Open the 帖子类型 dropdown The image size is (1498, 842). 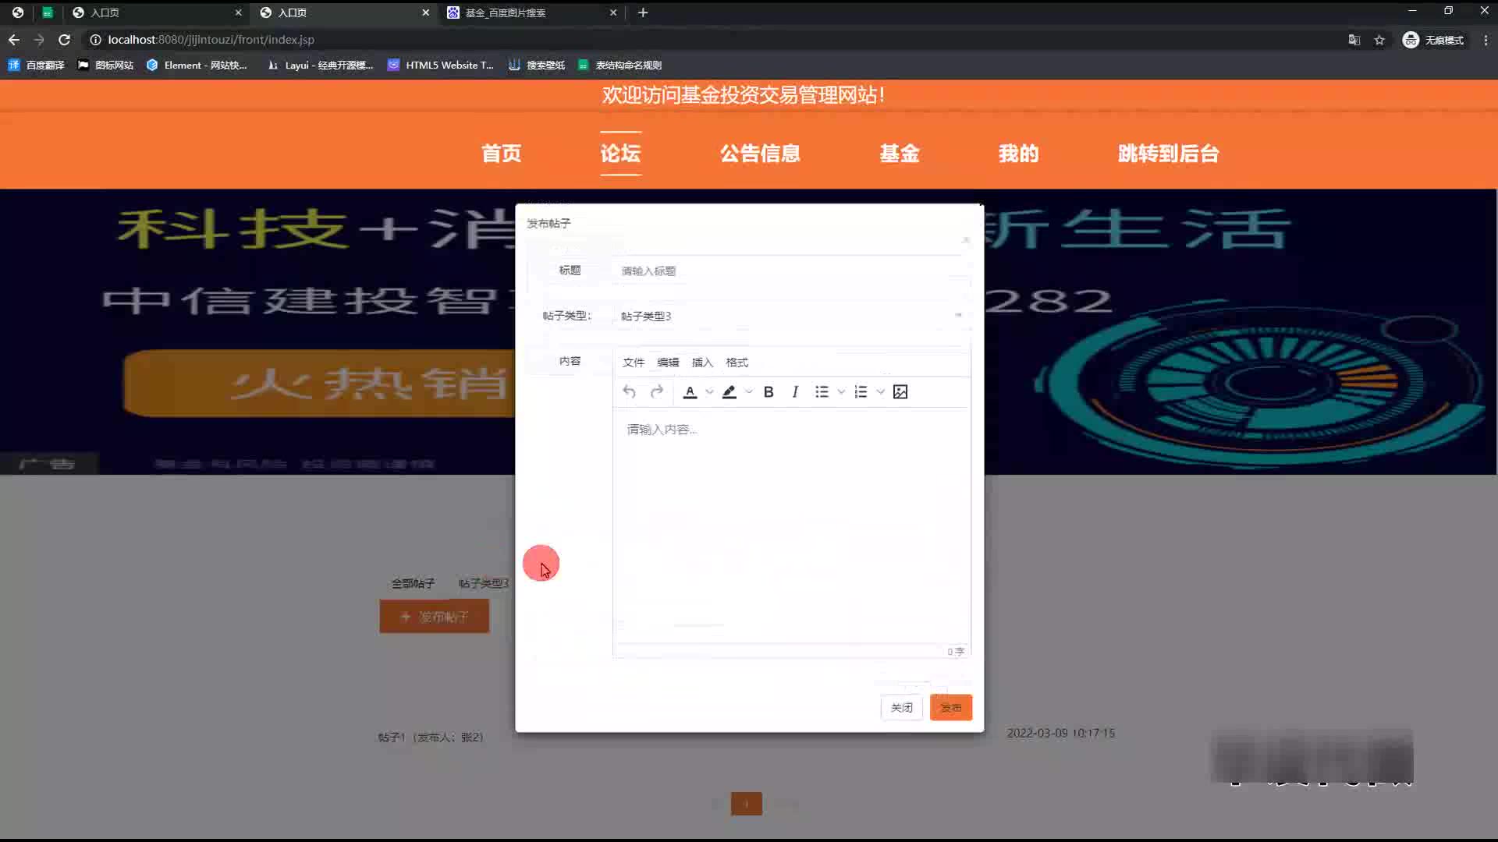790,316
